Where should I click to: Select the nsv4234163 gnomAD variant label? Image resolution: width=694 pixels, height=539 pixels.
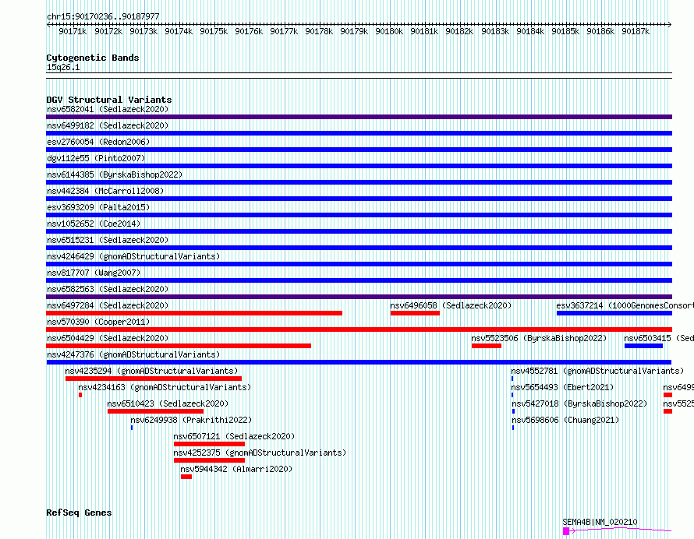[x=165, y=387]
